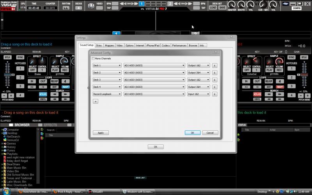
Task: Open the Record Loopback source dropdown
Action: [x=107, y=94]
